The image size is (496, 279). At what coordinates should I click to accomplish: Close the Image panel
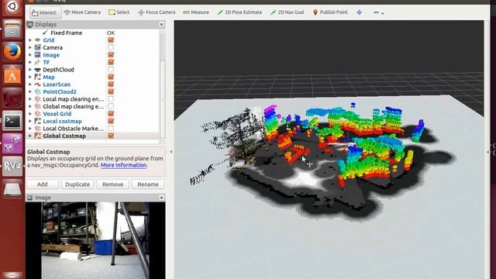[x=162, y=198]
